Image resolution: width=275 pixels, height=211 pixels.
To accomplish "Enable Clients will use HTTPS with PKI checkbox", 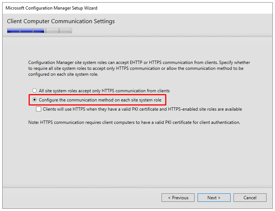I will coord(39,109).
